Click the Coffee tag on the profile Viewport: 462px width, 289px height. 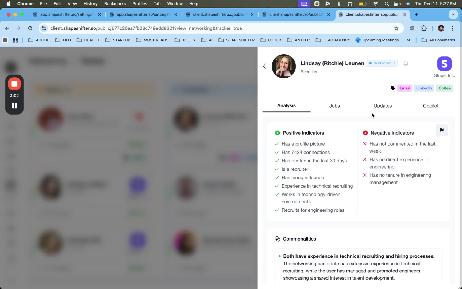pyautogui.click(x=444, y=88)
